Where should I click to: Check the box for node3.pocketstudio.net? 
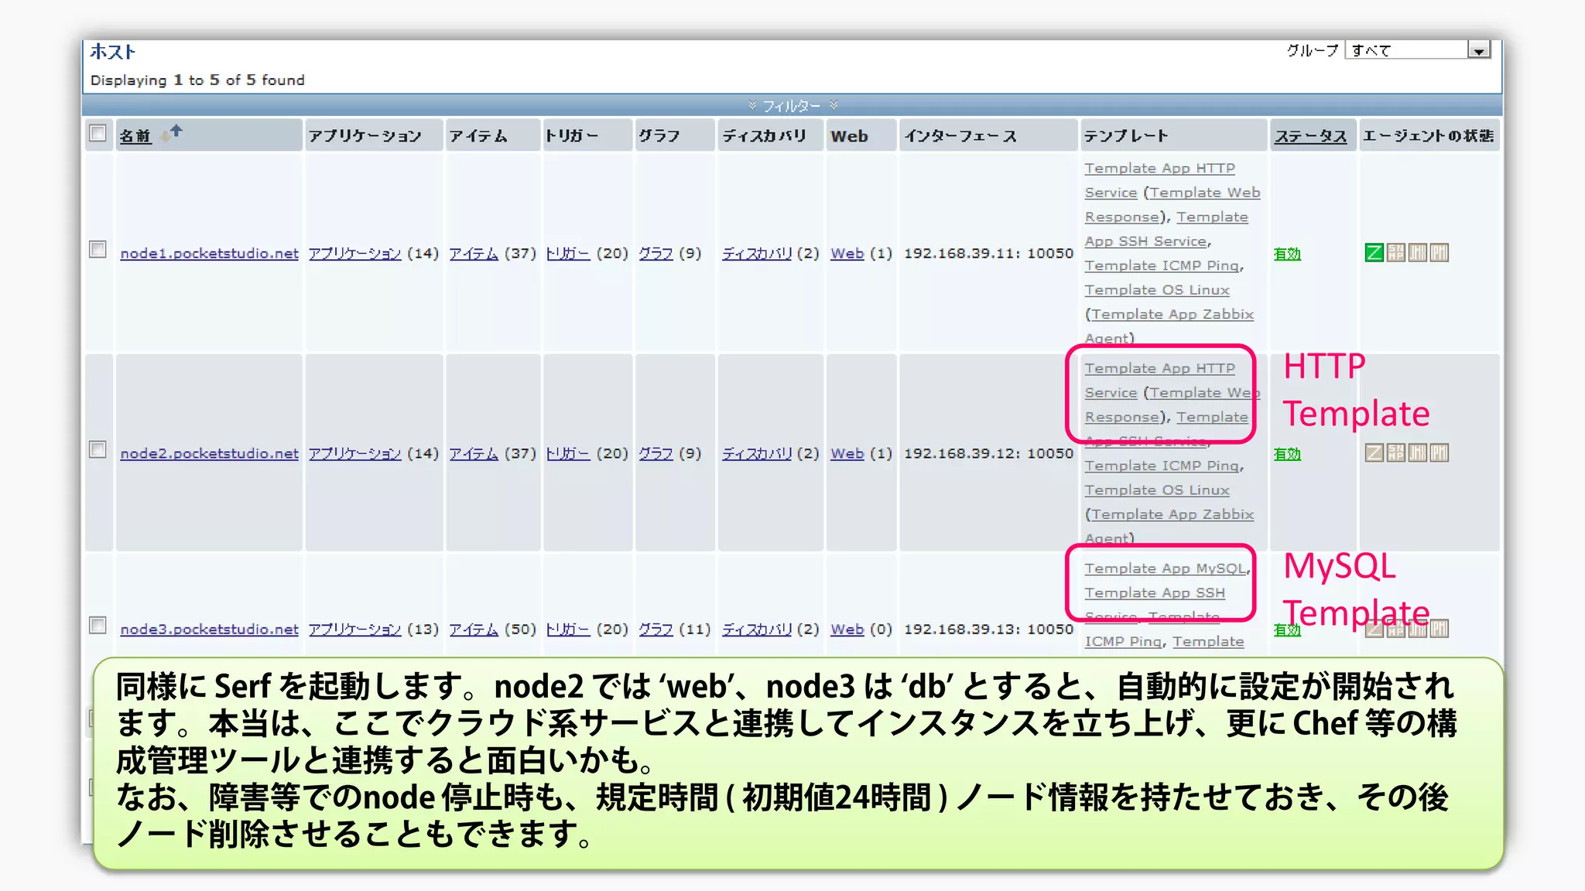pos(98,625)
